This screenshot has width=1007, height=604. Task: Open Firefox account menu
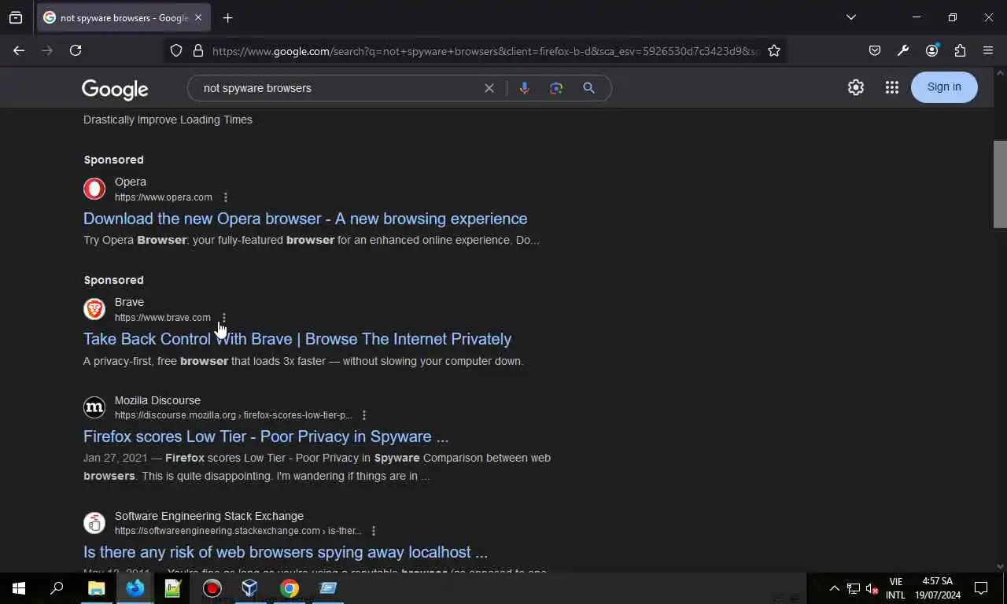[932, 50]
